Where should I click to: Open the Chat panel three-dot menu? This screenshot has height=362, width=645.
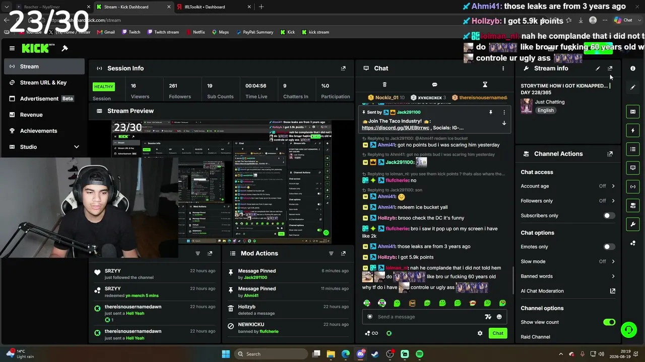503,68
